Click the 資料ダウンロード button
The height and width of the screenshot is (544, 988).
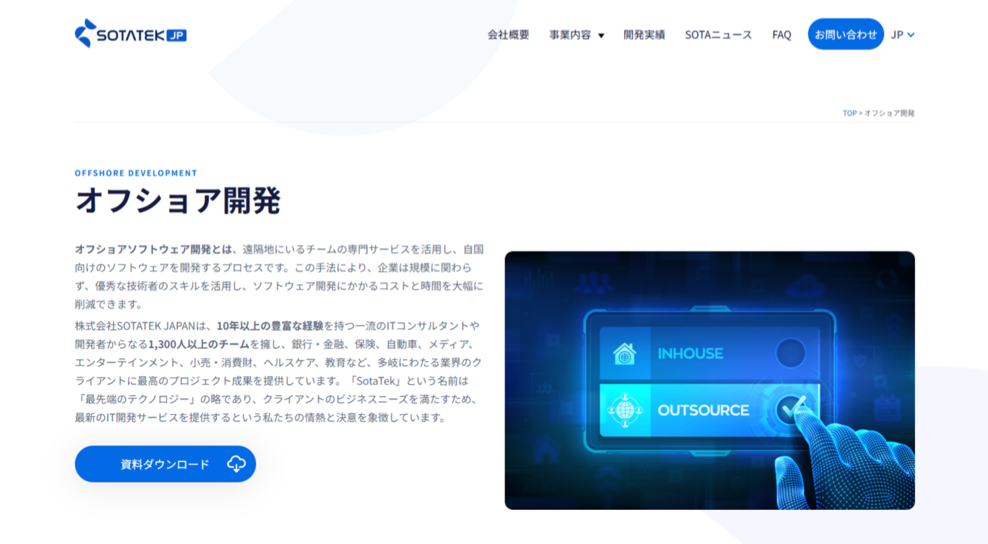(166, 464)
